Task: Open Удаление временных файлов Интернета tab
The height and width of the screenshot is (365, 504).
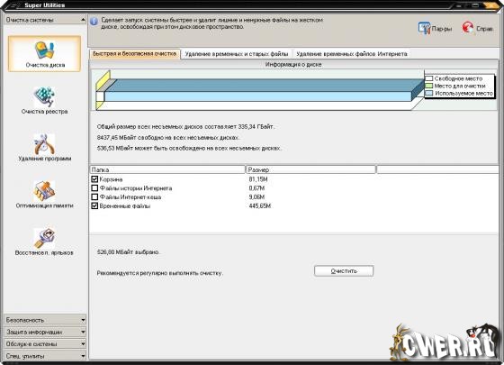Action: click(x=352, y=54)
